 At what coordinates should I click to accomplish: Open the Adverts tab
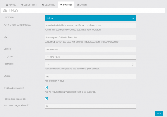10,5
